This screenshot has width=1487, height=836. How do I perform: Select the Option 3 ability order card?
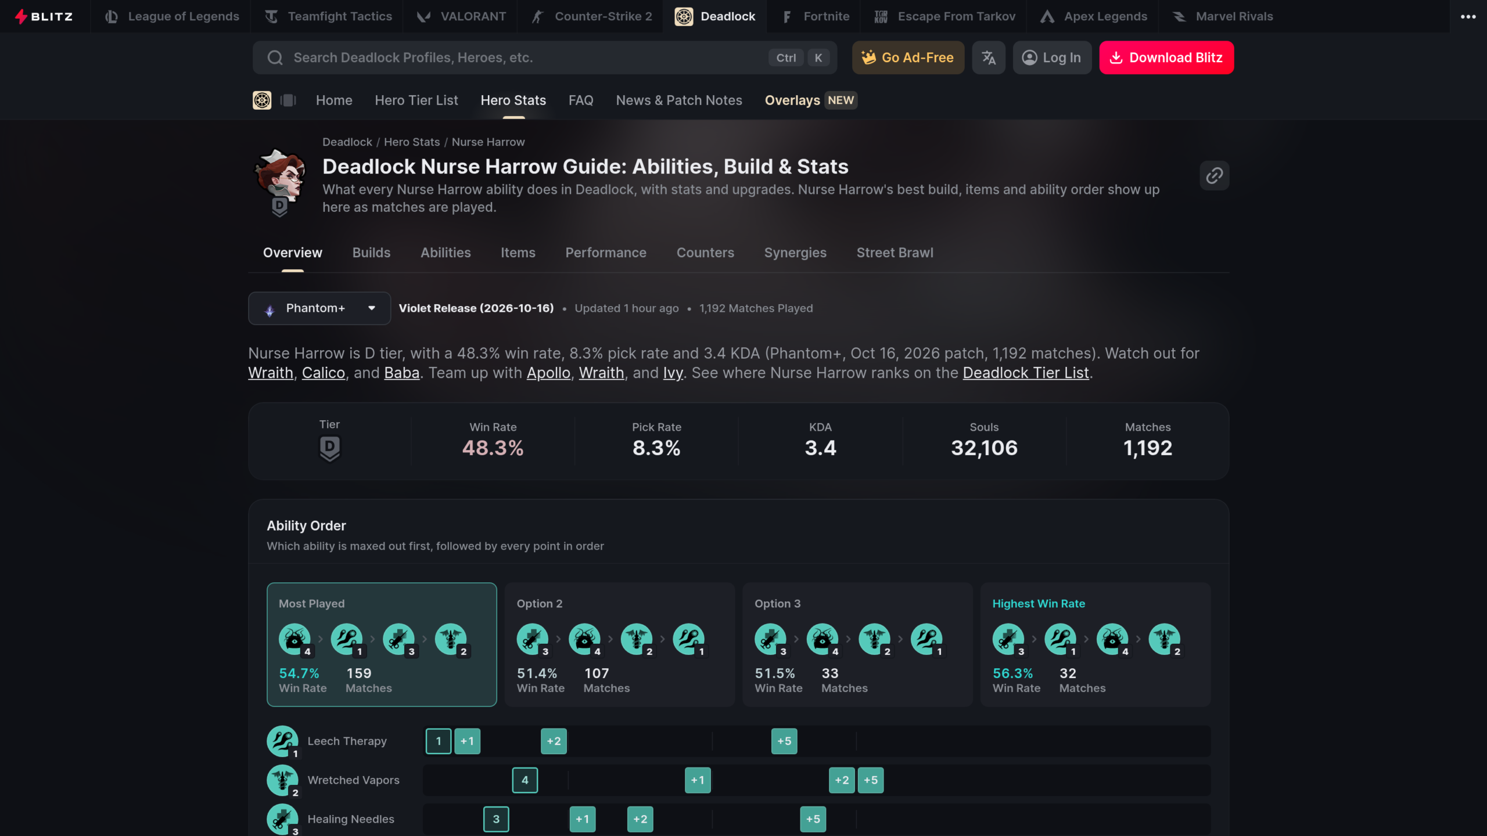pos(857,644)
